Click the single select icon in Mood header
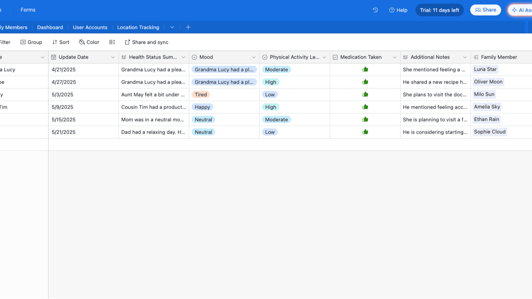This screenshot has height=299, width=532. [x=194, y=57]
